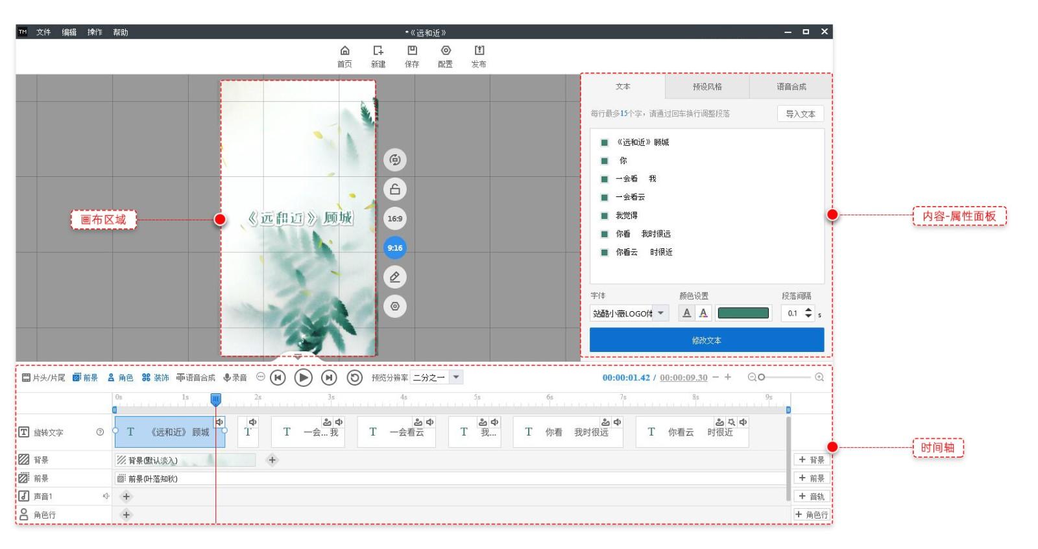This screenshot has width=1038, height=549.
Task: Open the 文件 menu
Action: [43, 32]
